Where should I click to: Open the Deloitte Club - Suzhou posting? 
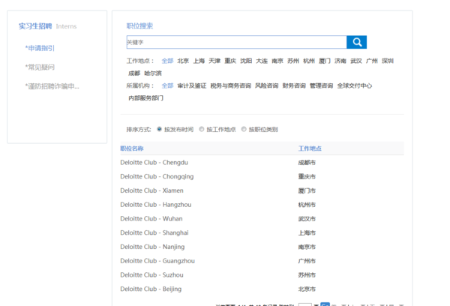[x=151, y=275]
